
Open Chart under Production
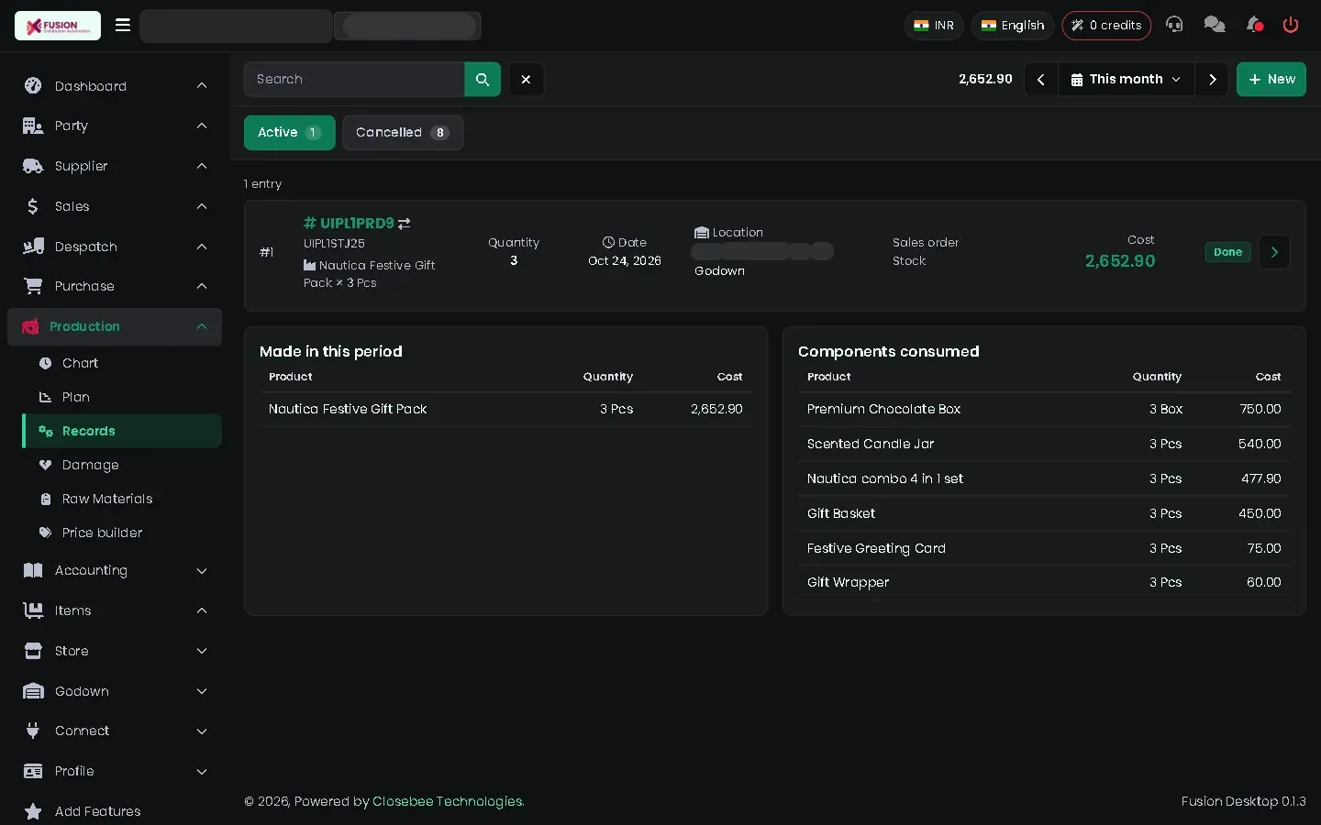(x=121, y=363)
